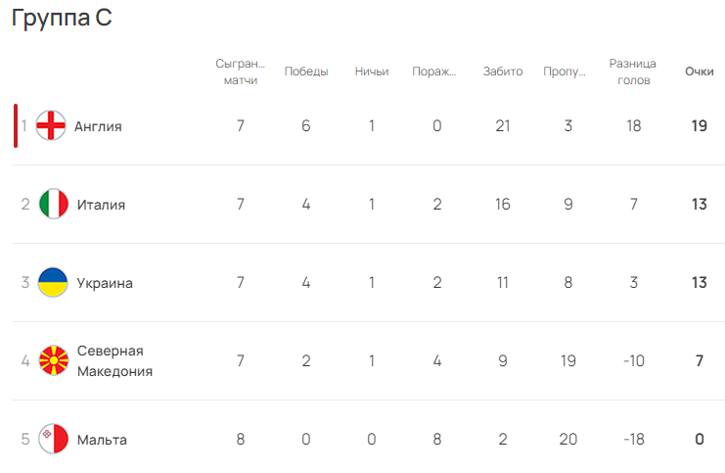Image resolution: width=725 pixels, height=473 pixels.
Task: Click the Сыгранные матчи column header
Action: click(x=241, y=71)
